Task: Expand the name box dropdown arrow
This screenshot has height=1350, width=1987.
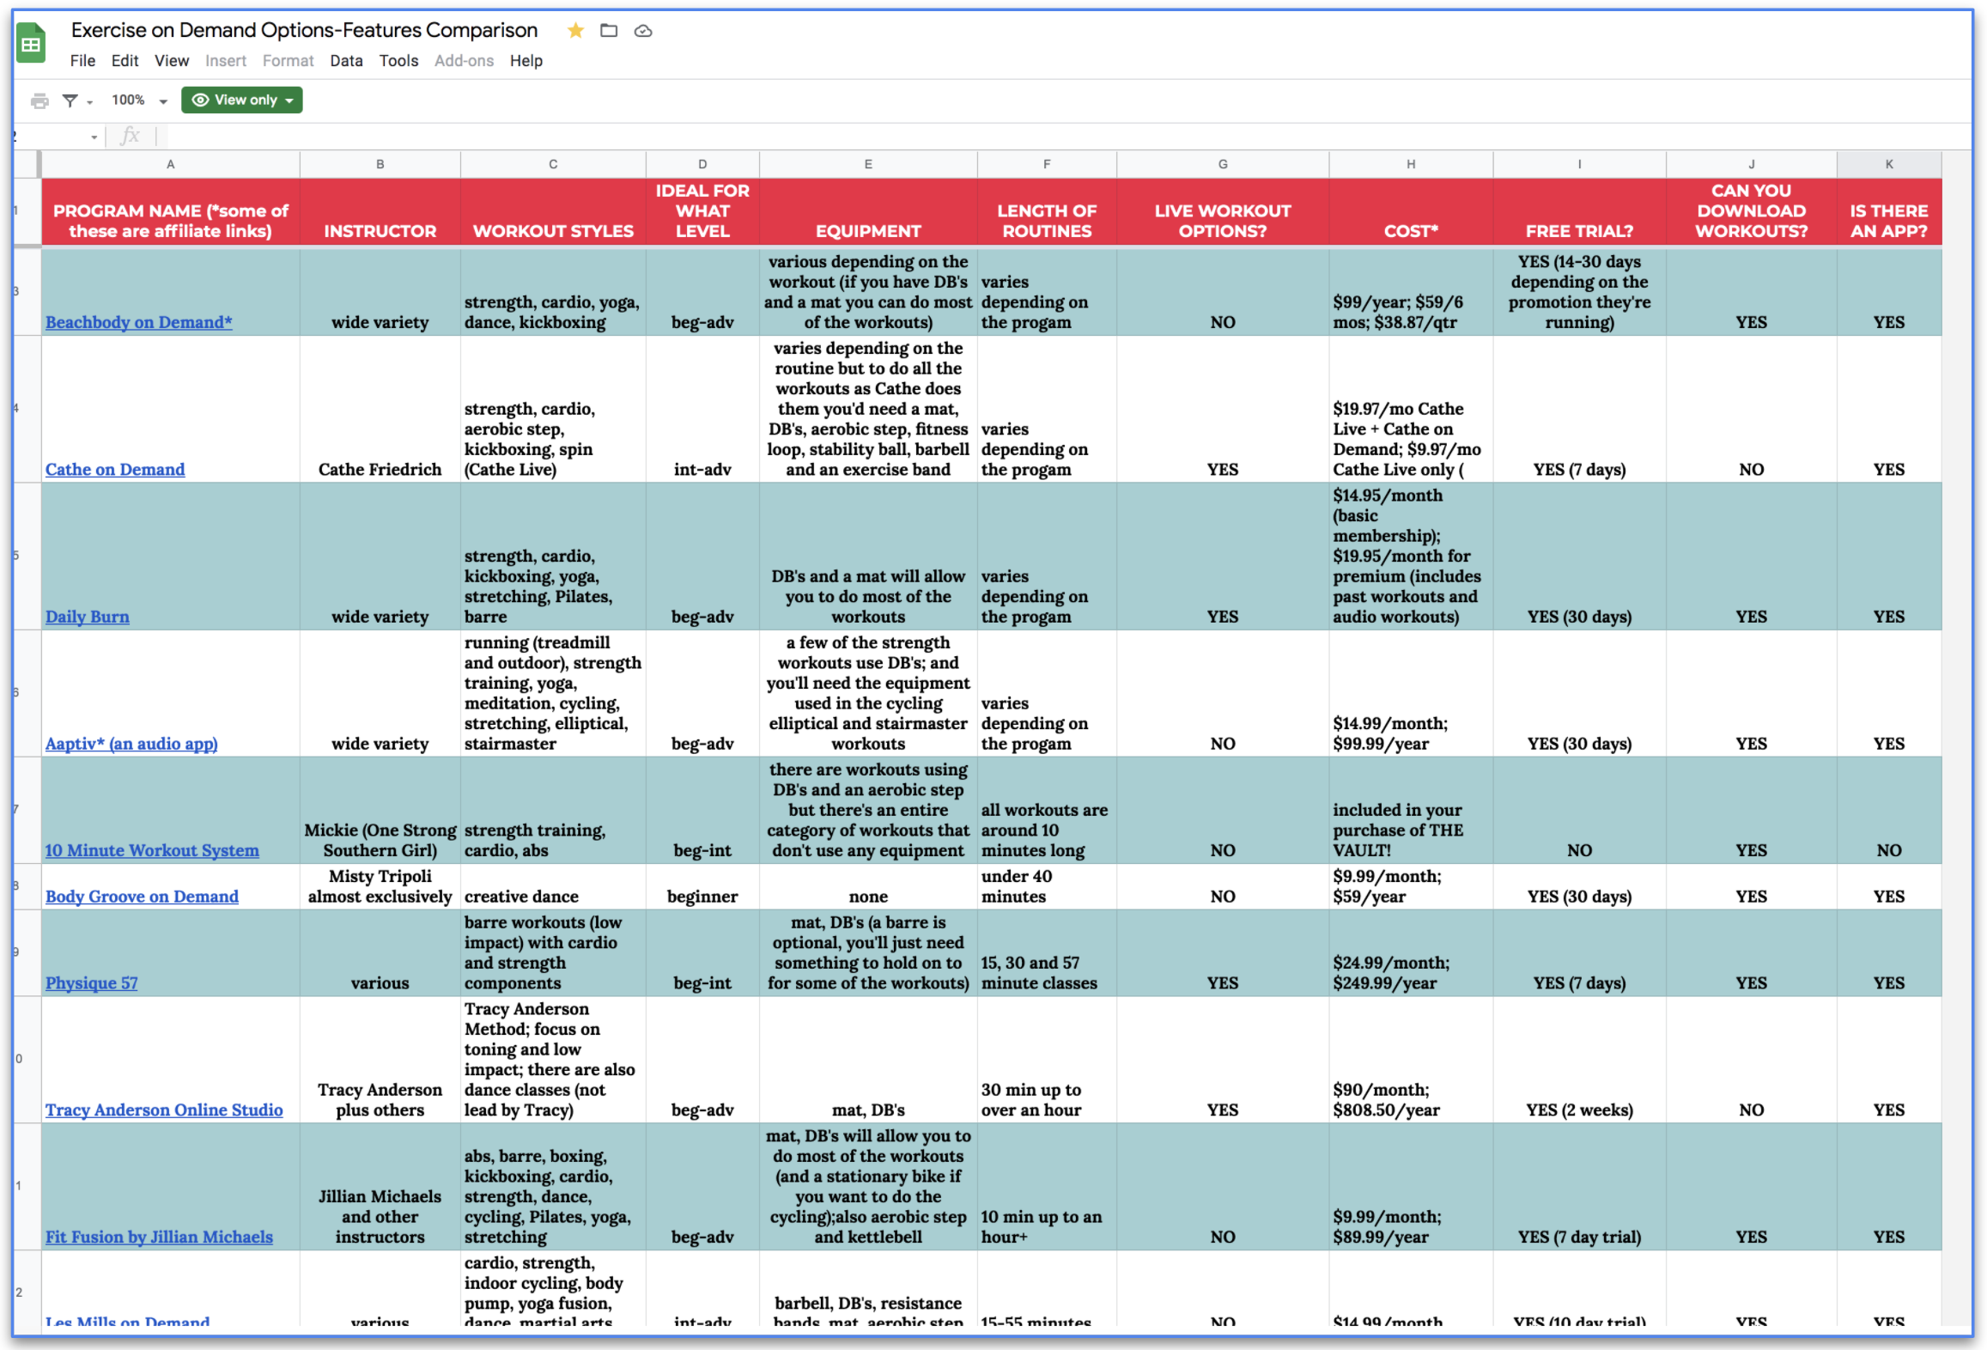Action: 94,137
